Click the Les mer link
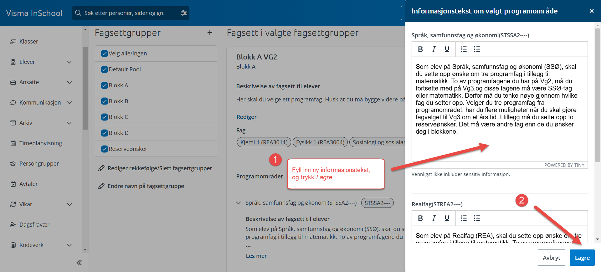The image size is (601, 272). (x=256, y=256)
